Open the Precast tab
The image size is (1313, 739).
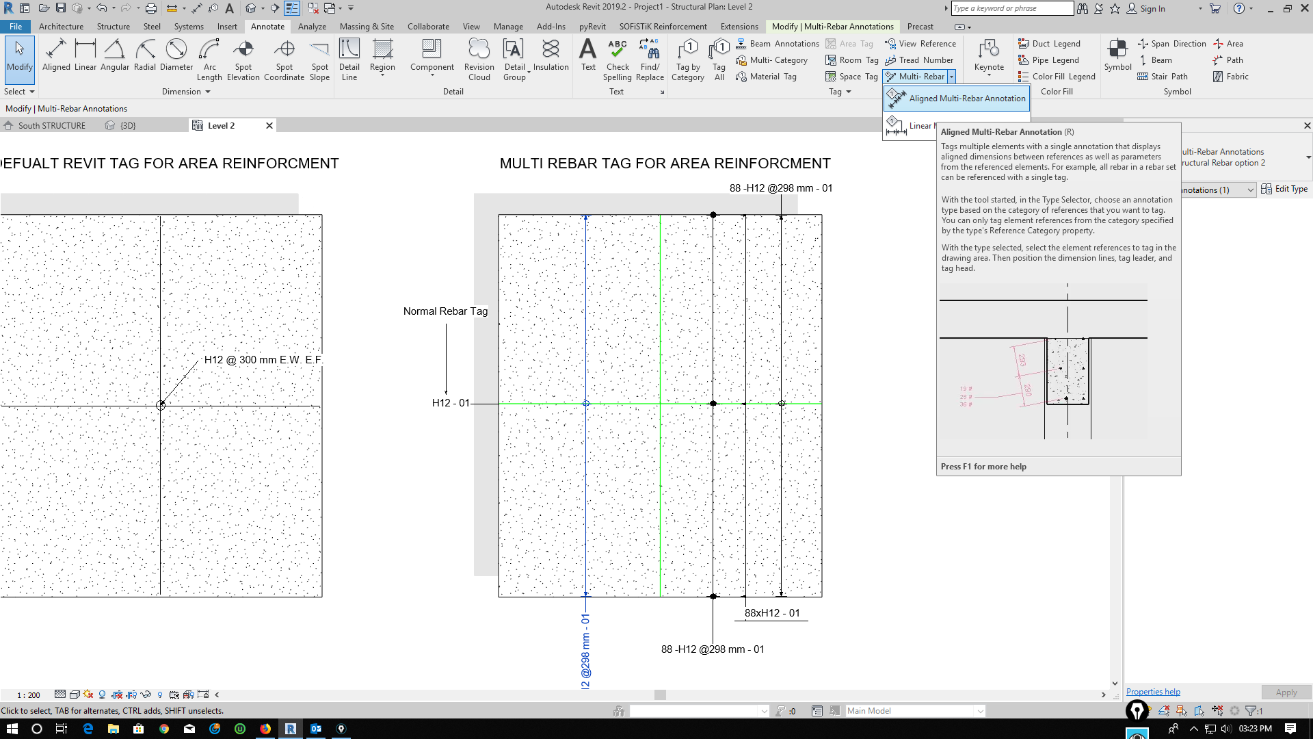click(920, 26)
